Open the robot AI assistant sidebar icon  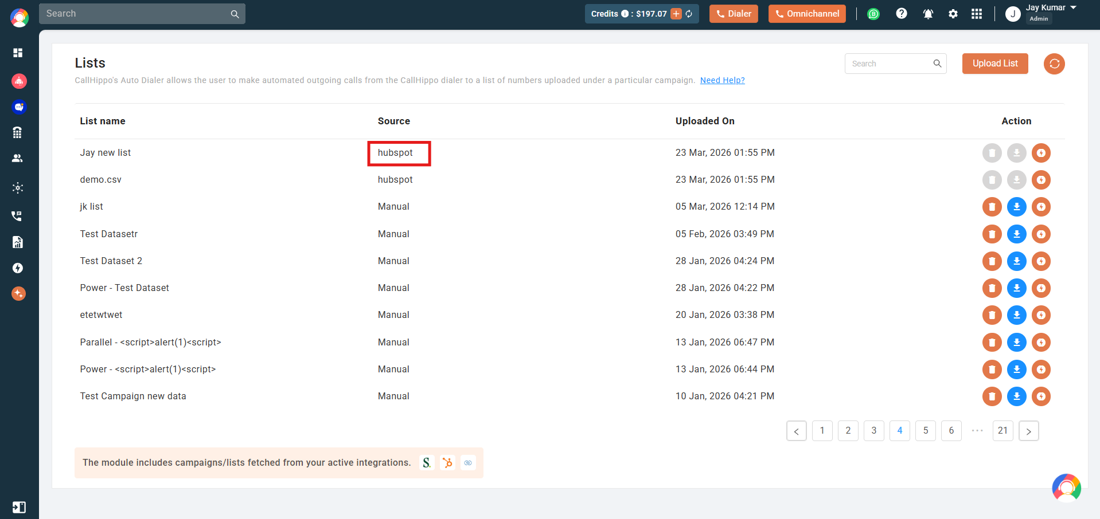coord(19,81)
